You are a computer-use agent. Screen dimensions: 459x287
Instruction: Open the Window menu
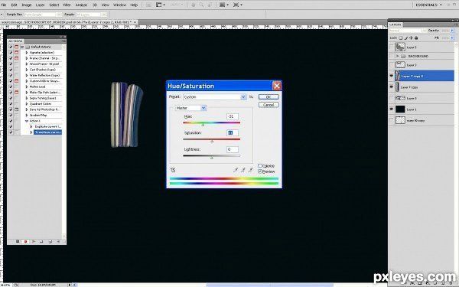pos(120,5)
